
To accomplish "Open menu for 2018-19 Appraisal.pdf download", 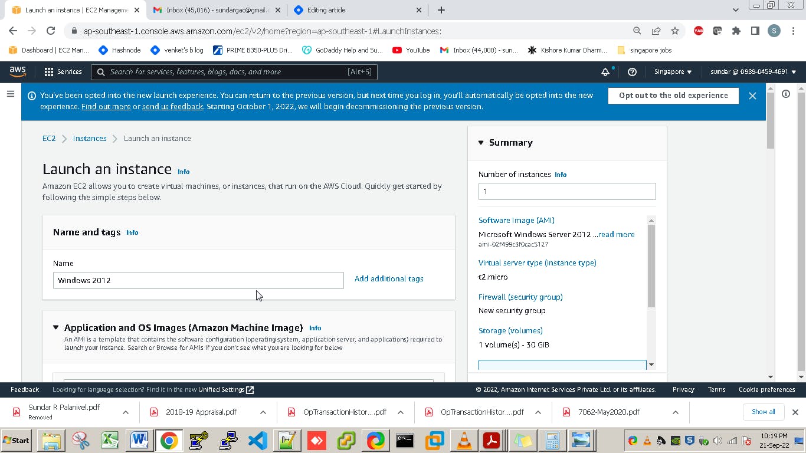I will [x=263, y=412].
